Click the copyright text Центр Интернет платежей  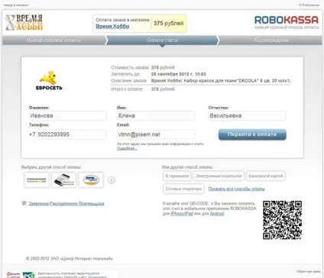(x=70, y=258)
